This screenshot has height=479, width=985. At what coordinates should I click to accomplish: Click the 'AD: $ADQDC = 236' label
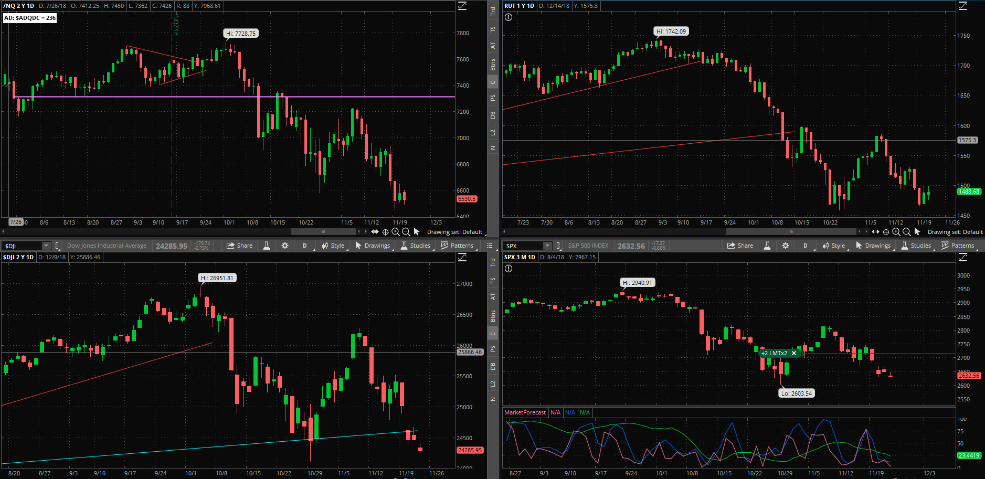(30, 18)
